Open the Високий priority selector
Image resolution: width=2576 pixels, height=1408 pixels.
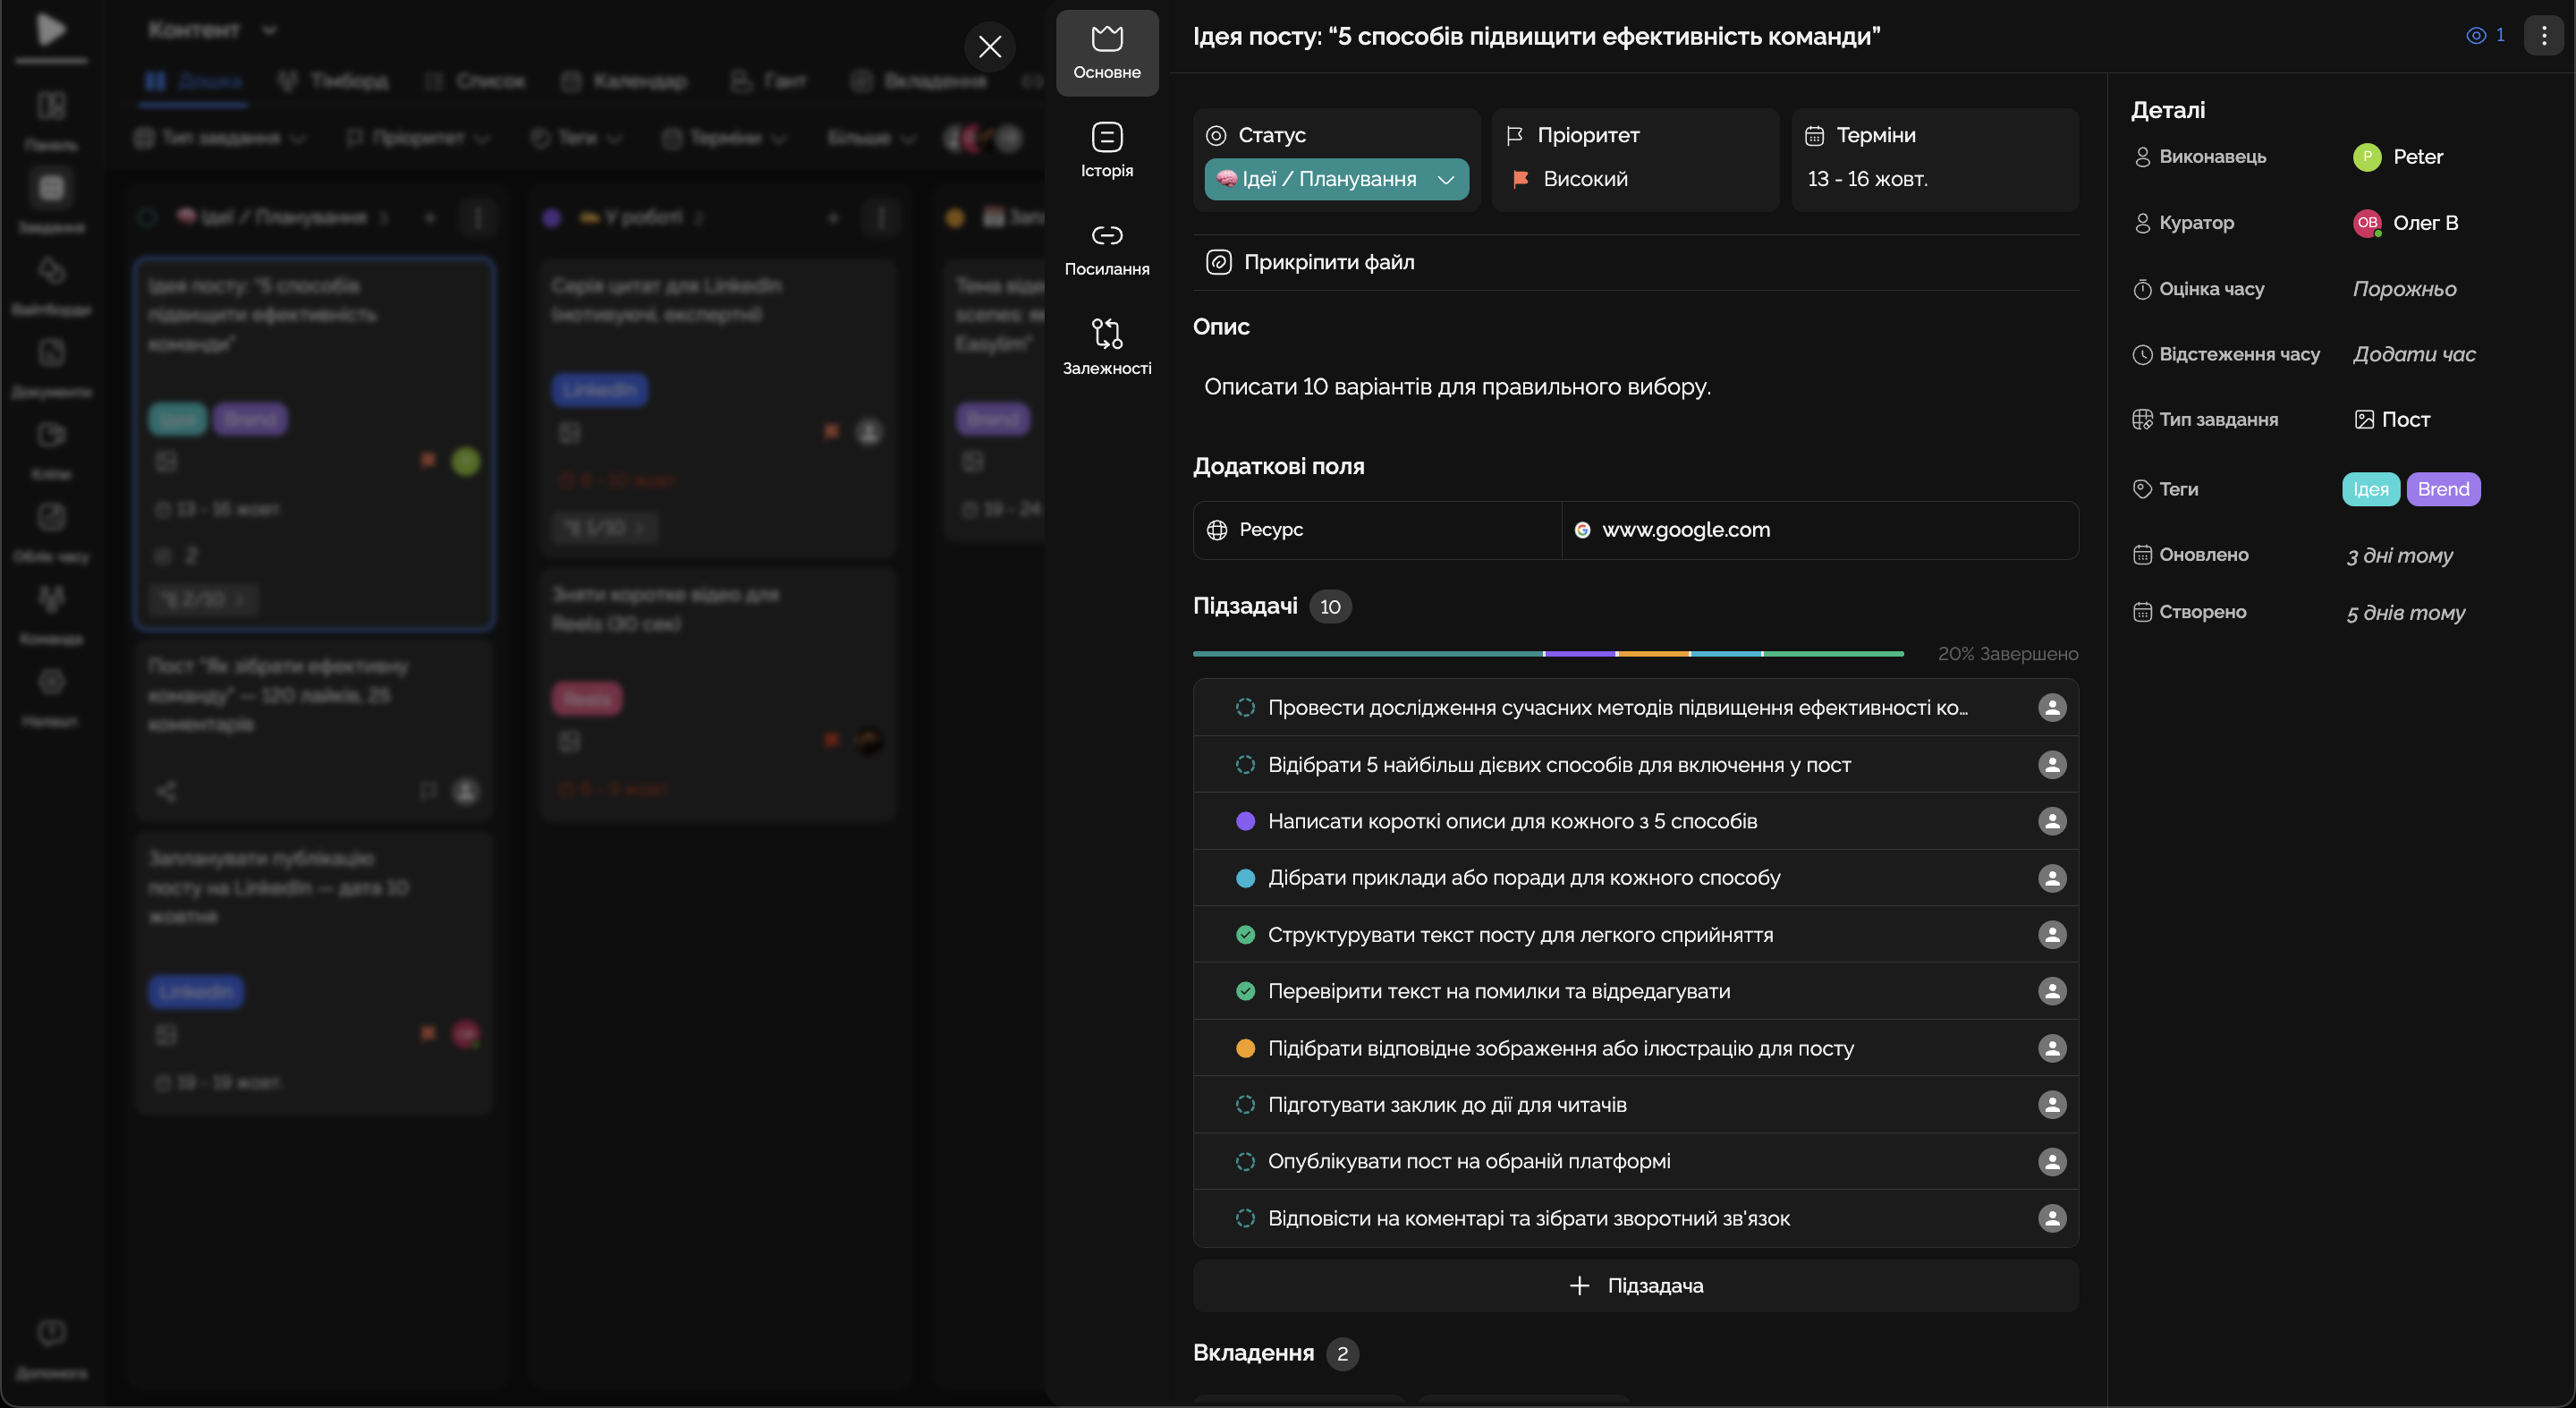[1585, 179]
